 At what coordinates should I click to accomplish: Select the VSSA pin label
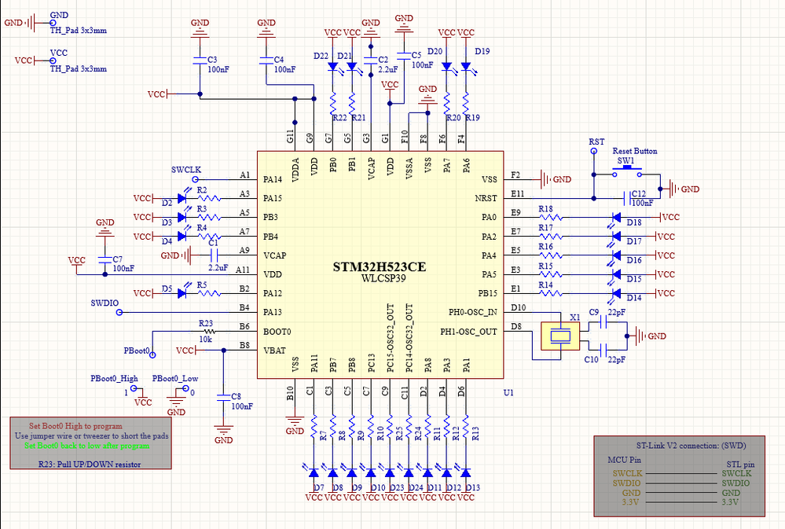409,169
